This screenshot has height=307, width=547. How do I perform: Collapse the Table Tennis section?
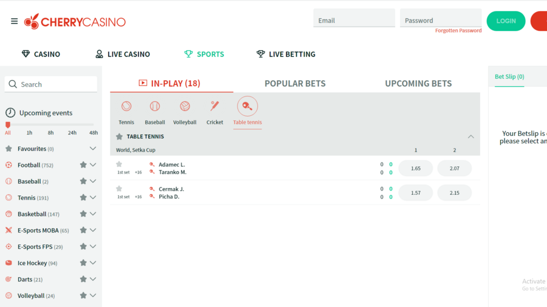(x=471, y=137)
